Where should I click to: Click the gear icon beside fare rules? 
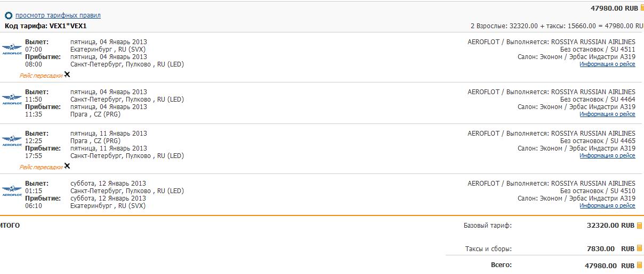9,15
